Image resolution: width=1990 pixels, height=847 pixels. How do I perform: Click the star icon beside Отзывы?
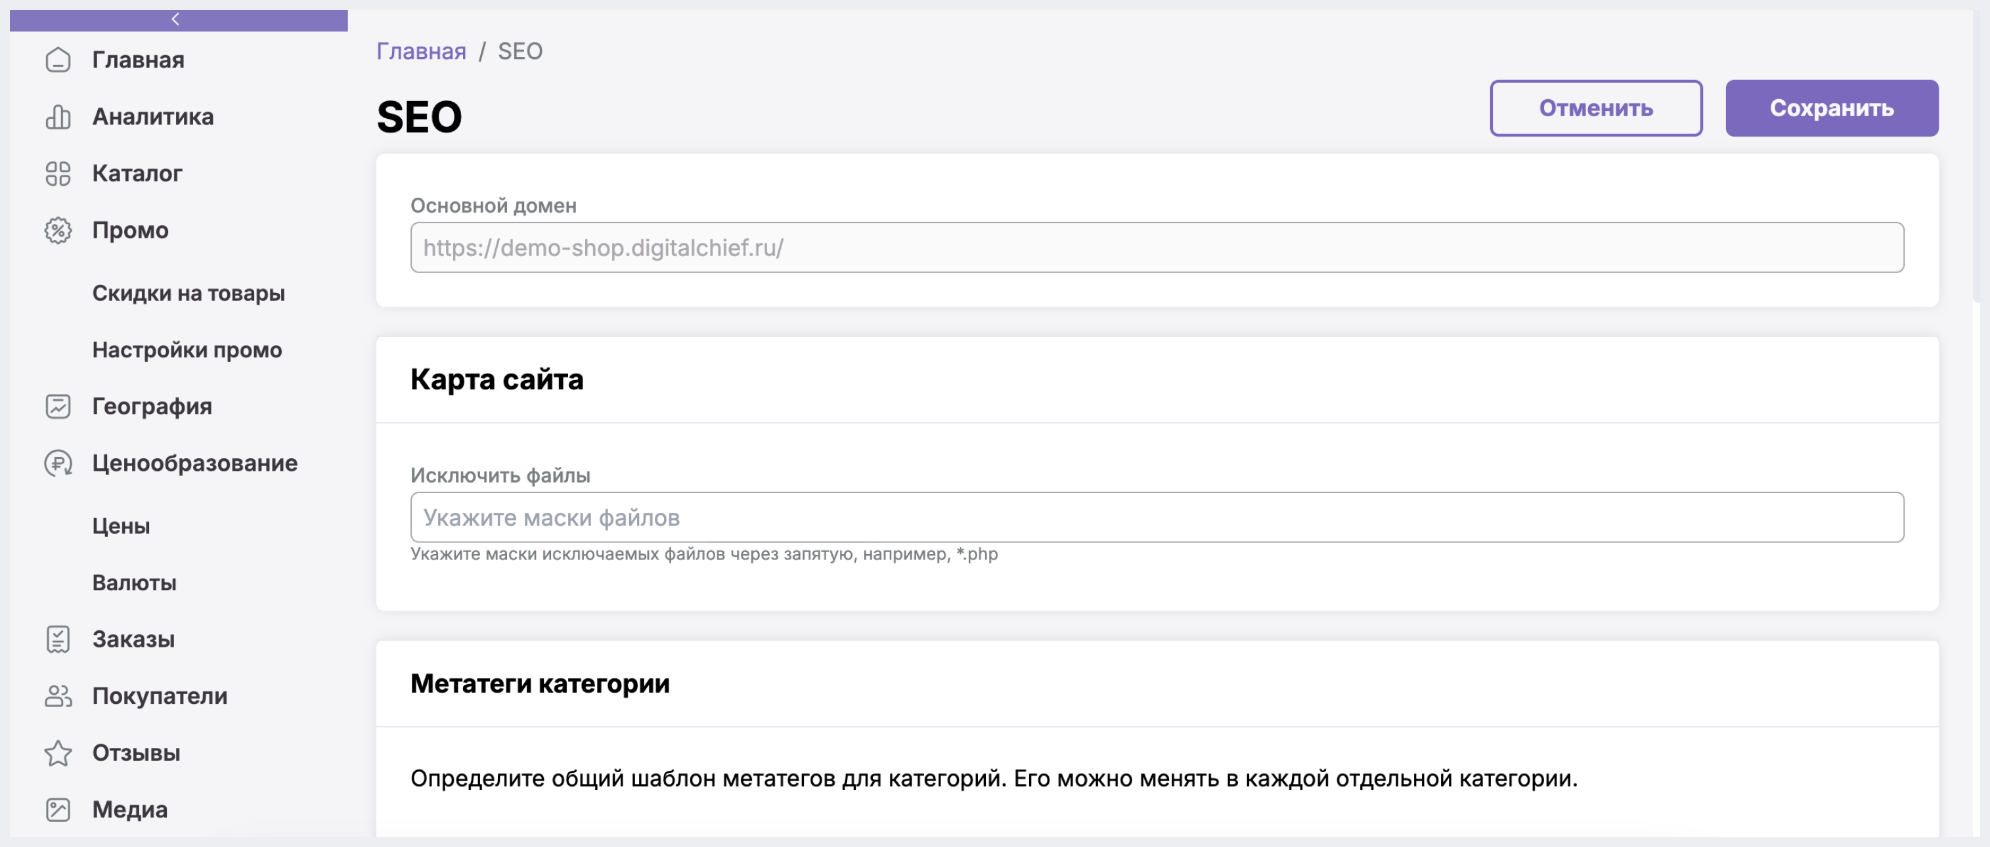(x=58, y=753)
